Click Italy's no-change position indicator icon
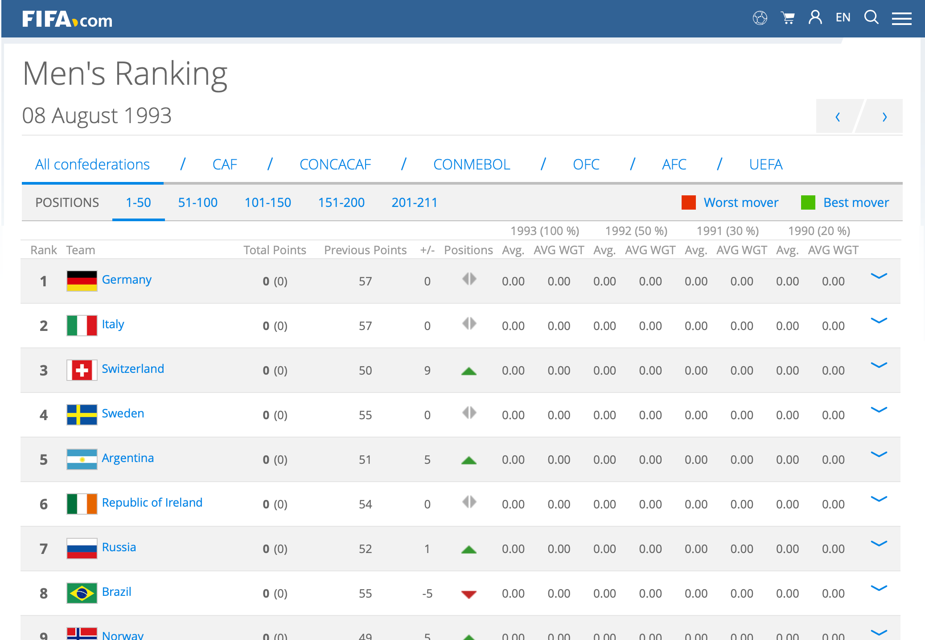The width and height of the screenshot is (925, 640). click(469, 324)
